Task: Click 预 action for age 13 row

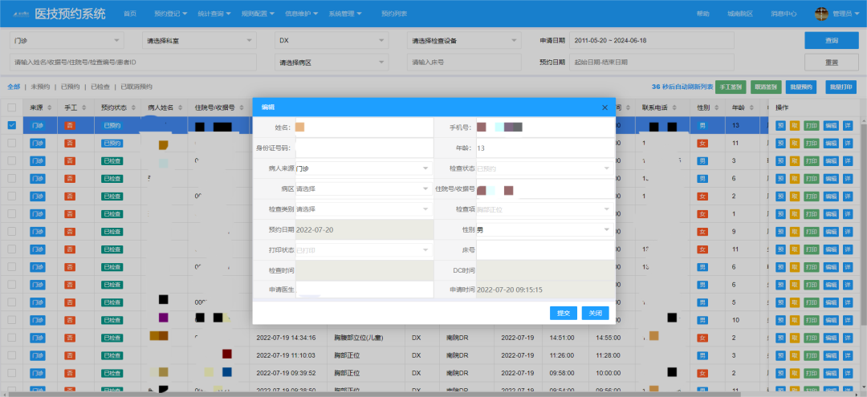Action: (x=781, y=125)
